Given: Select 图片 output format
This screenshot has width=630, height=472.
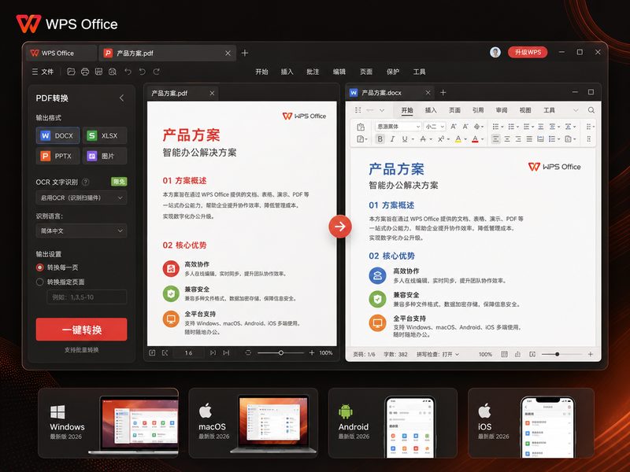Looking at the screenshot, I should (x=105, y=156).
